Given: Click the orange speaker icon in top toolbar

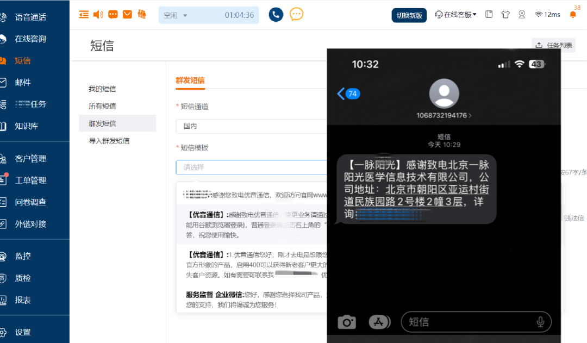Looking at the screenshot, I should click(98, 15).
